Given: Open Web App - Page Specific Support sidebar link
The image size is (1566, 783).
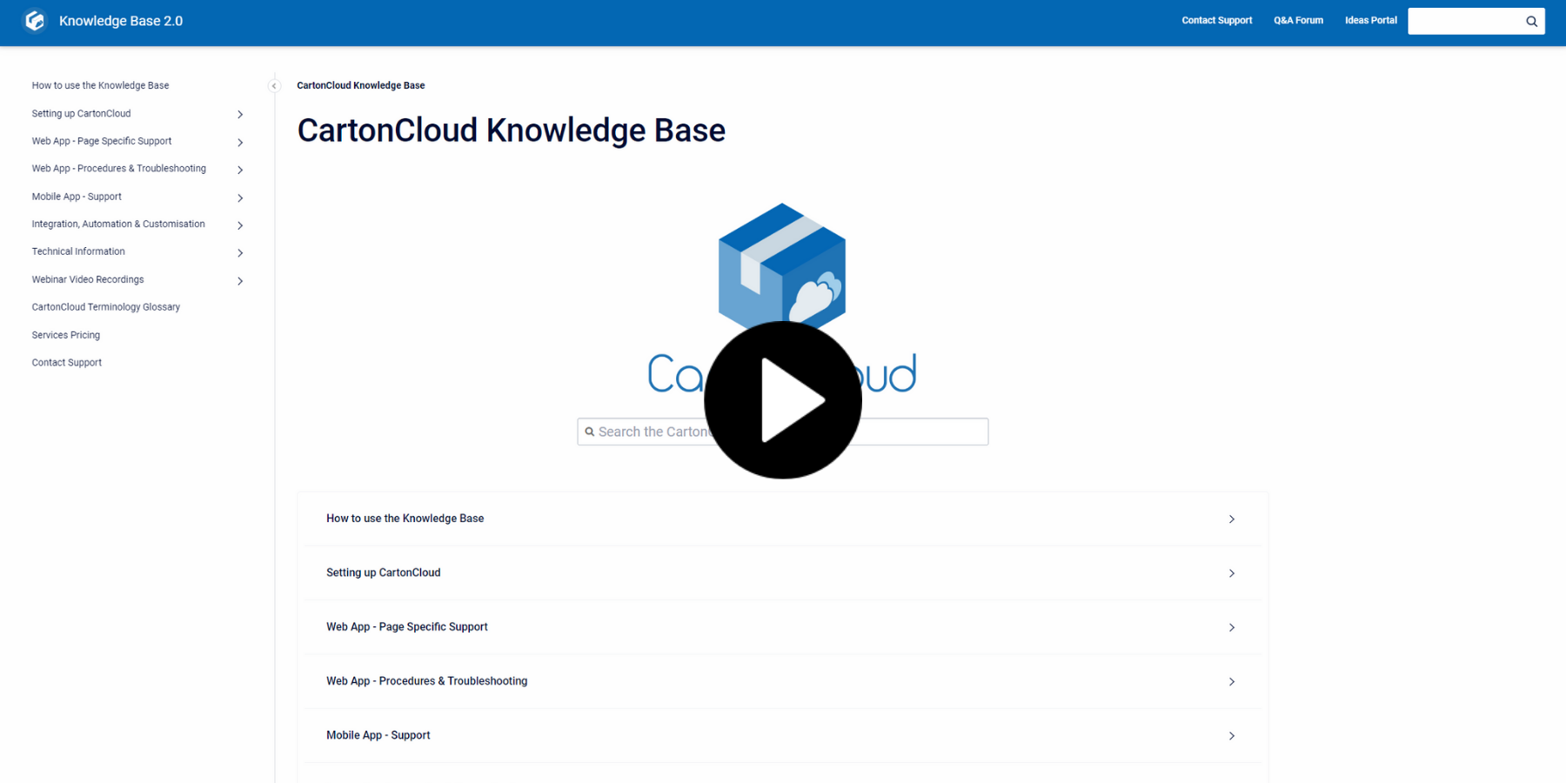Looking at the screenshot, I should click(x=102, y=141).
